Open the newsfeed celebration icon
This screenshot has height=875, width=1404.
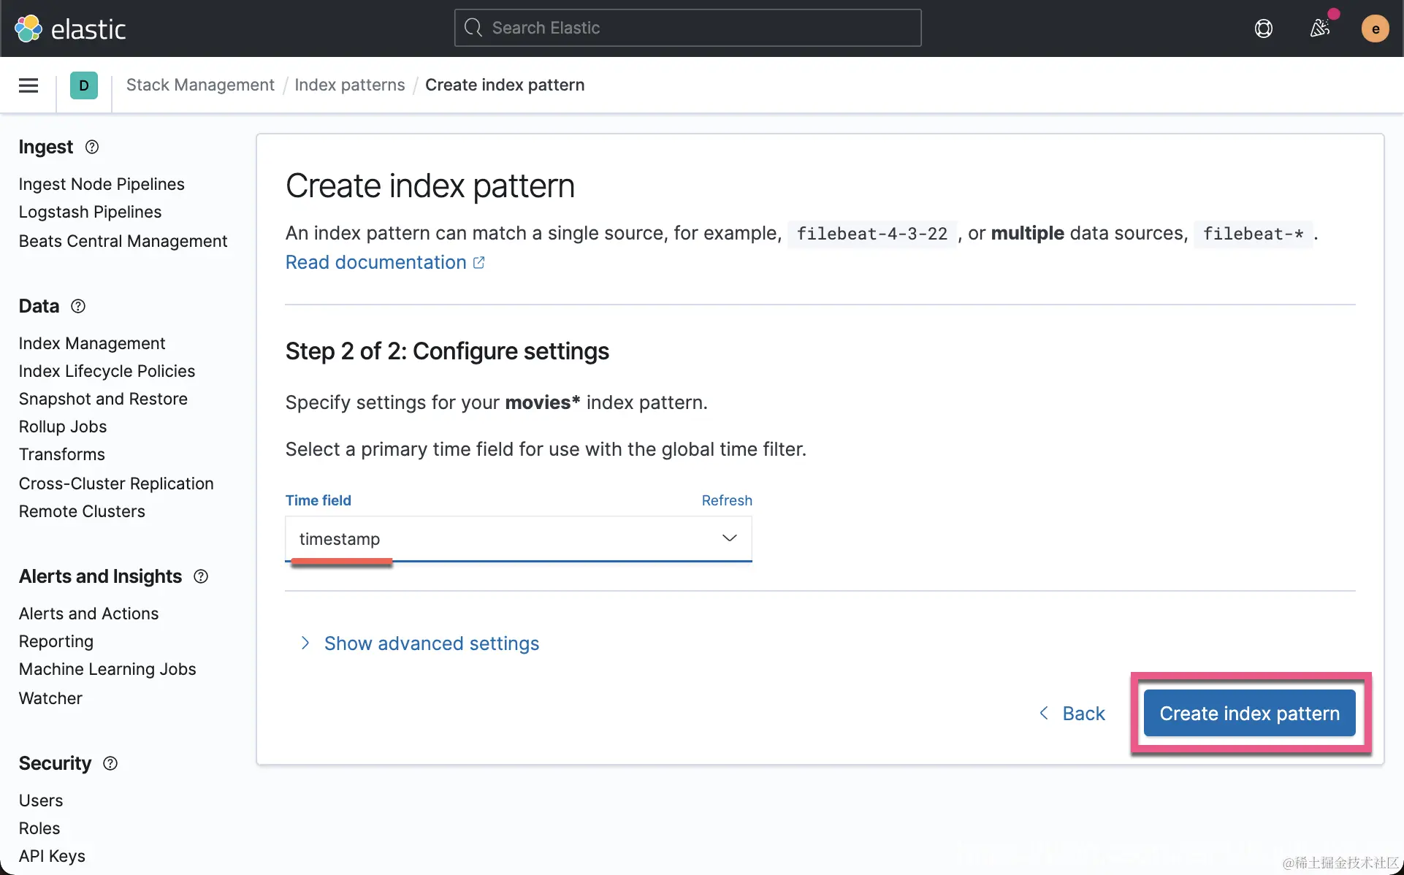1319,28
